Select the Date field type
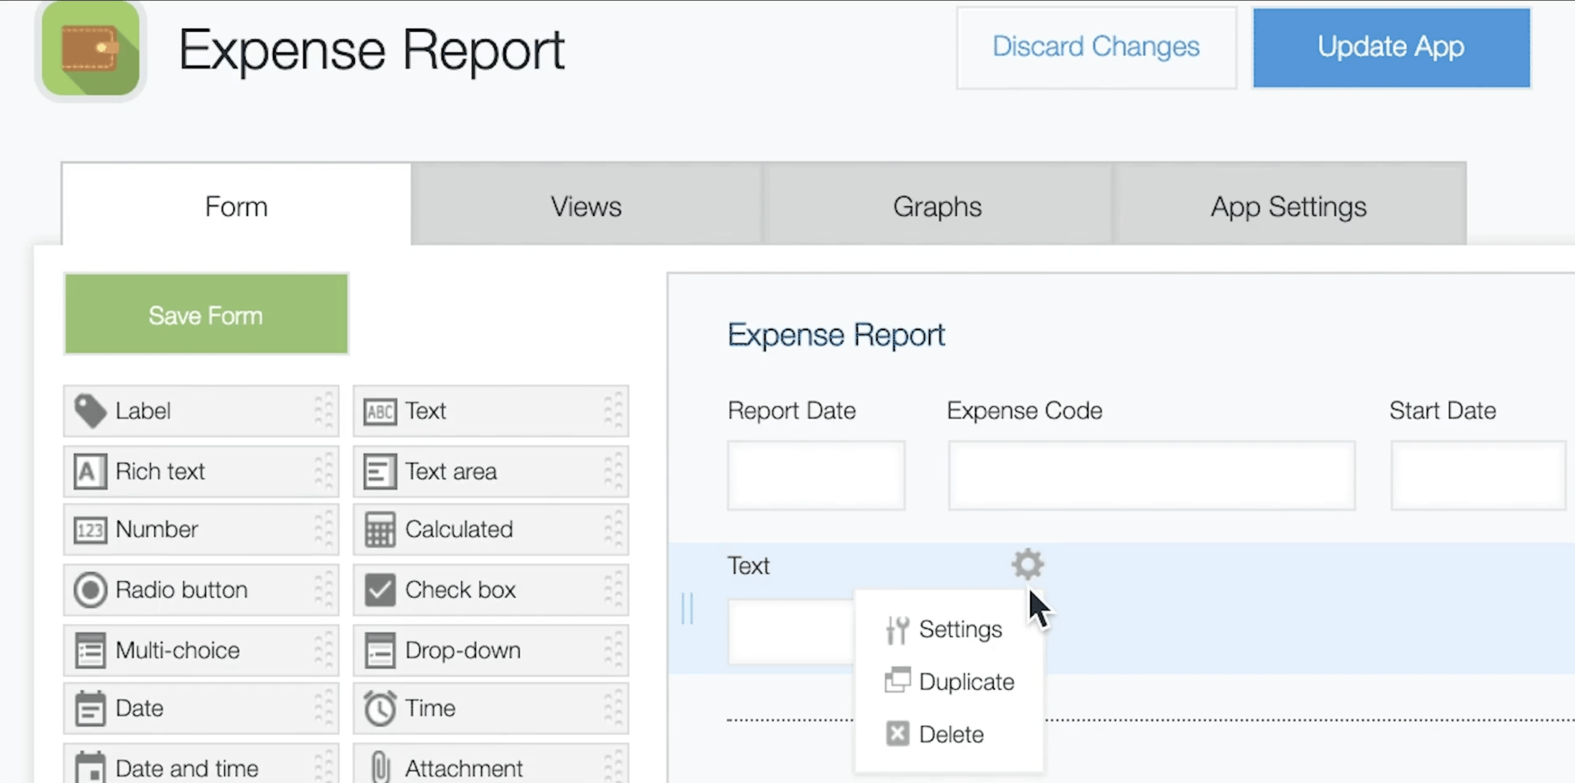 (90, 708)
